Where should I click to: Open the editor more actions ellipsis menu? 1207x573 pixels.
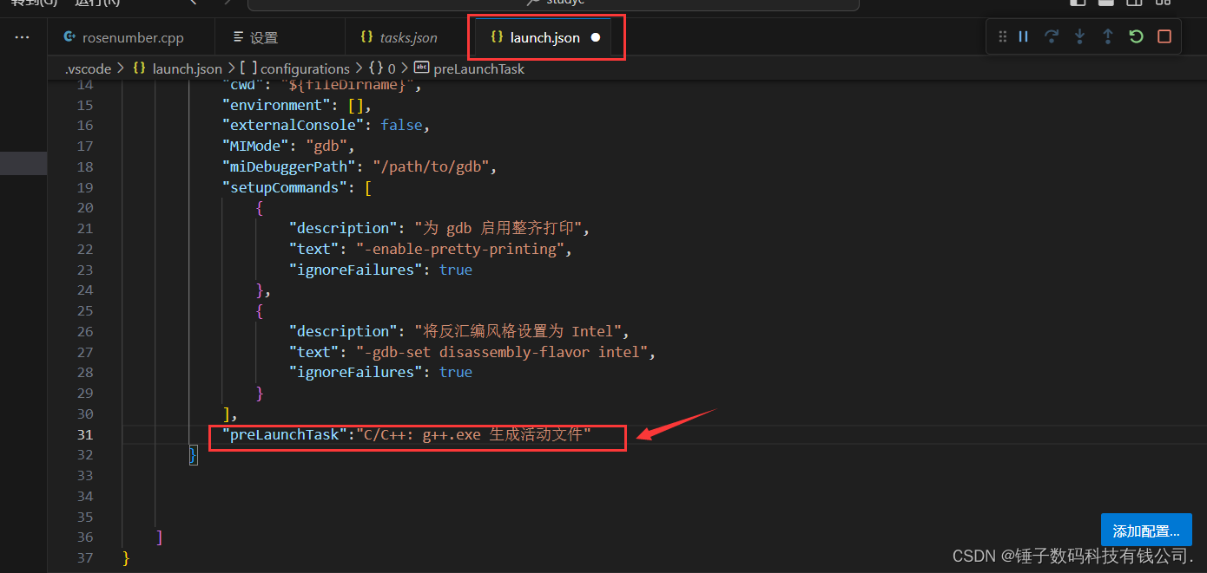(x=23, y=36)
